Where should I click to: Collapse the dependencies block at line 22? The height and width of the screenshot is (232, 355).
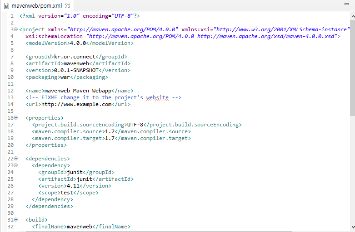(15, 159)
